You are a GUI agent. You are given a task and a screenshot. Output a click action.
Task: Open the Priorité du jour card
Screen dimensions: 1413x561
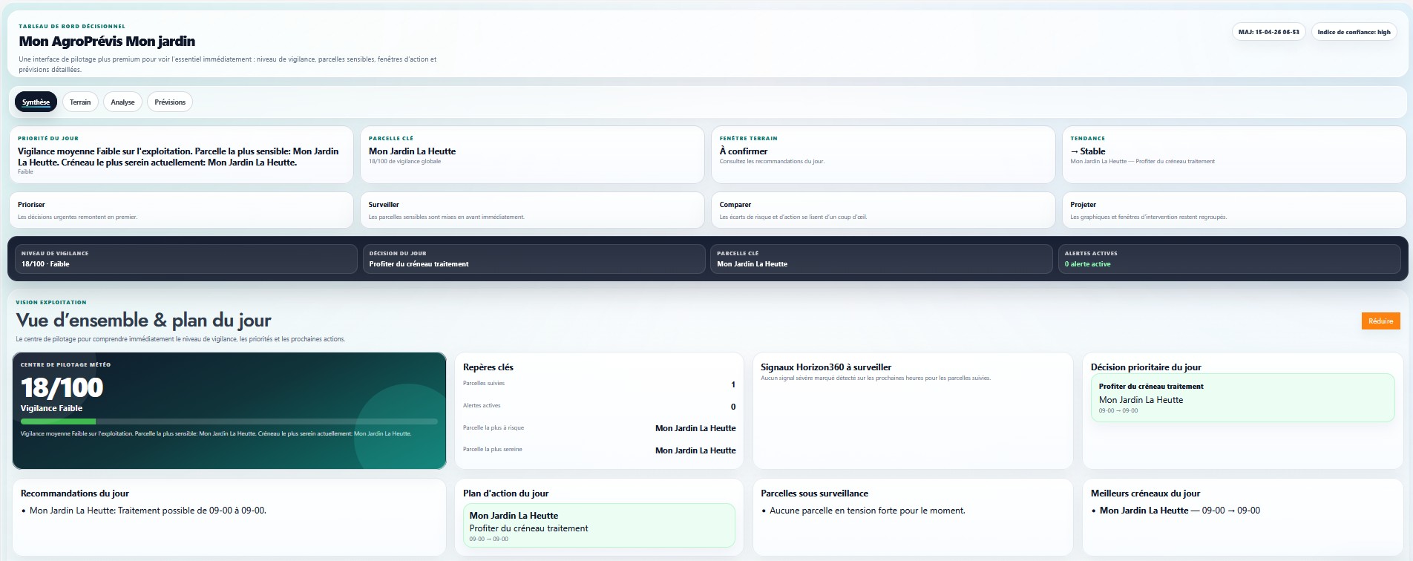[181, 154]
